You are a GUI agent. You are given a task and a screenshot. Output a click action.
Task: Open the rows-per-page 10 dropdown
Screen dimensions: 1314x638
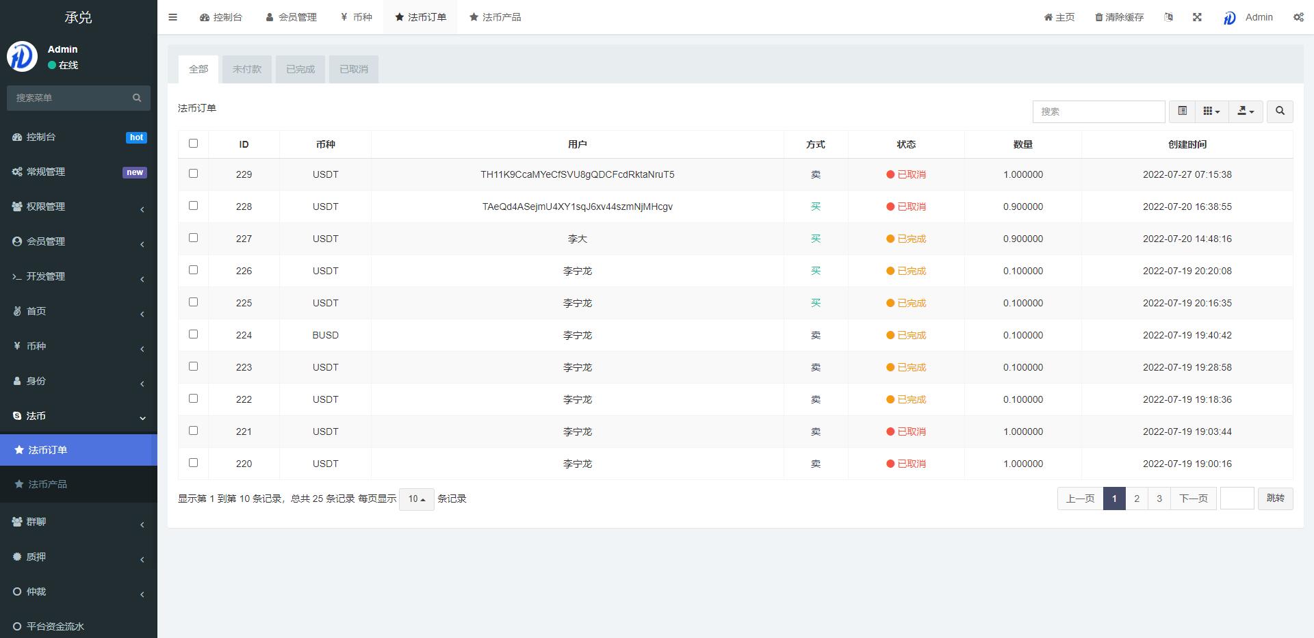tap(416, 499)
